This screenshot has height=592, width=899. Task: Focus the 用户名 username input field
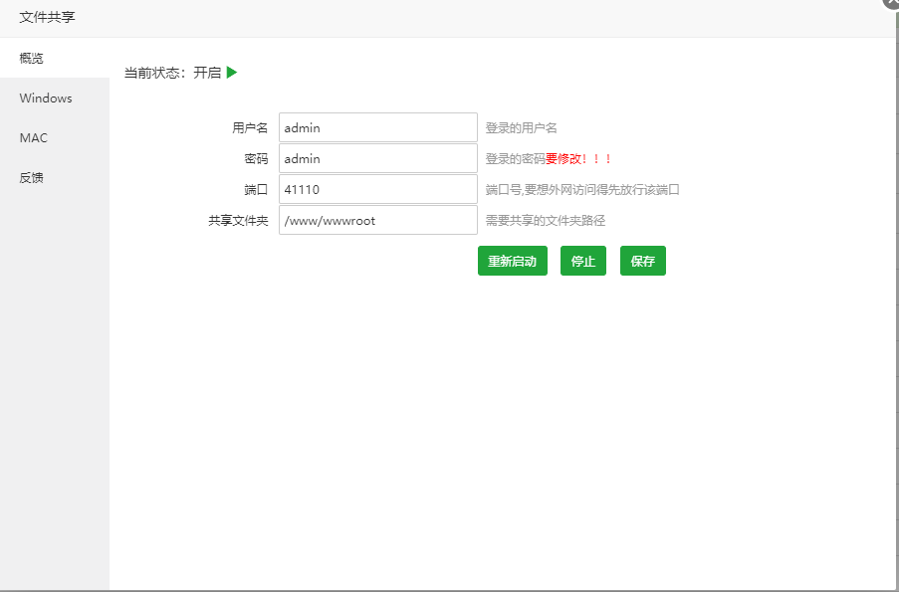click(x=378, y=127)
